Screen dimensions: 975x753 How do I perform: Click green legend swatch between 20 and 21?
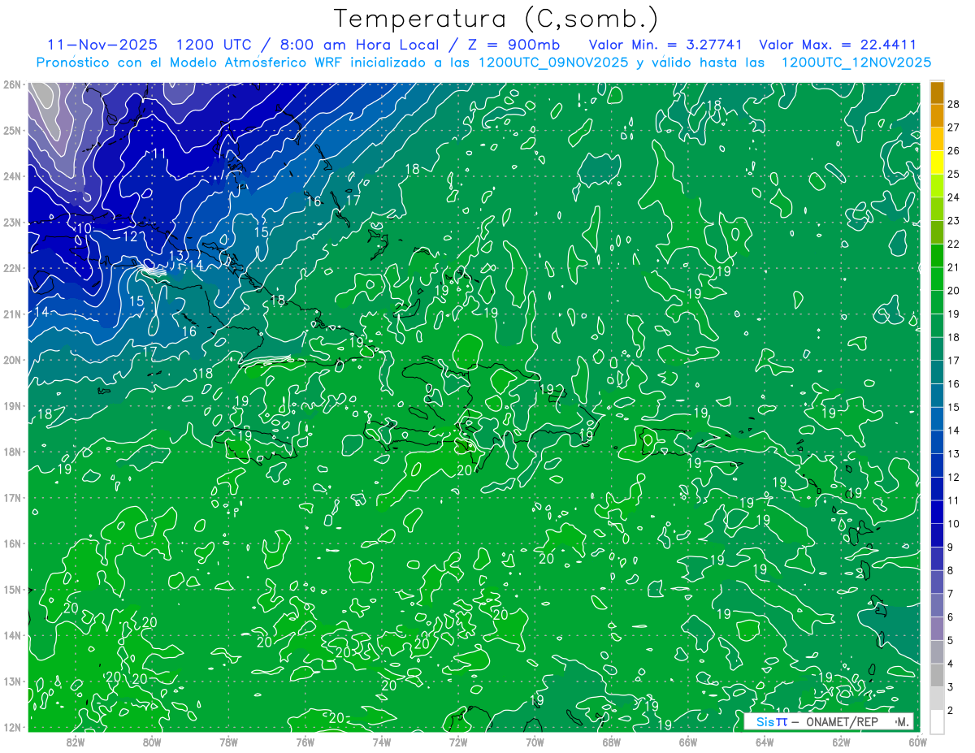click(x=938, y=278)
